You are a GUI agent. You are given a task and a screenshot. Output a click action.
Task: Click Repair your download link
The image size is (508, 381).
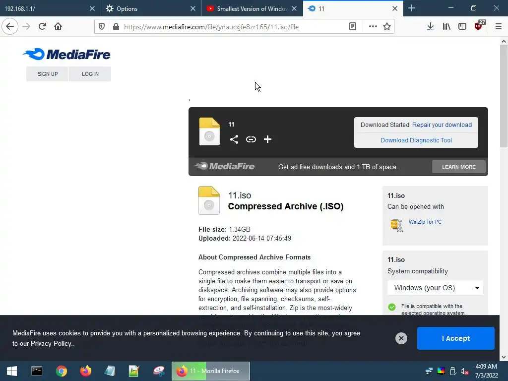442,125
